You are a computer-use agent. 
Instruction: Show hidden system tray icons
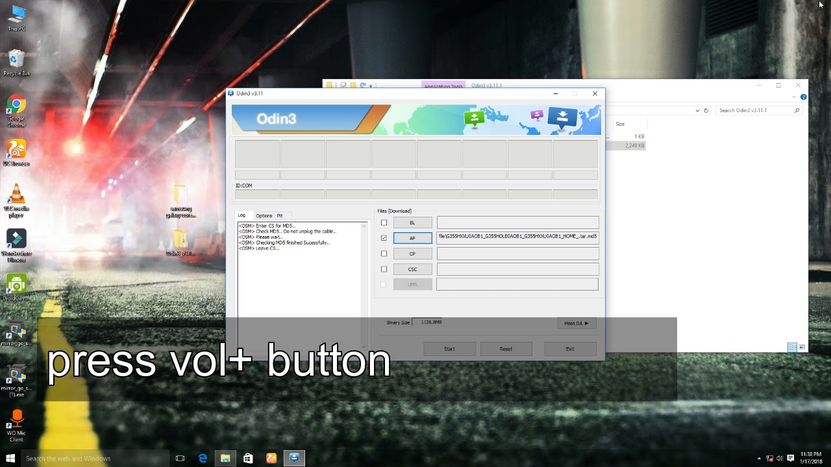point(759,458)
